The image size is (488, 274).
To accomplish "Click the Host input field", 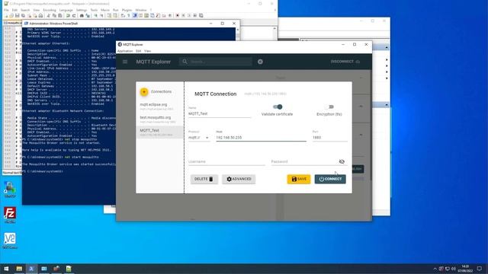I will pyautogui.click(x=261, y=137).
